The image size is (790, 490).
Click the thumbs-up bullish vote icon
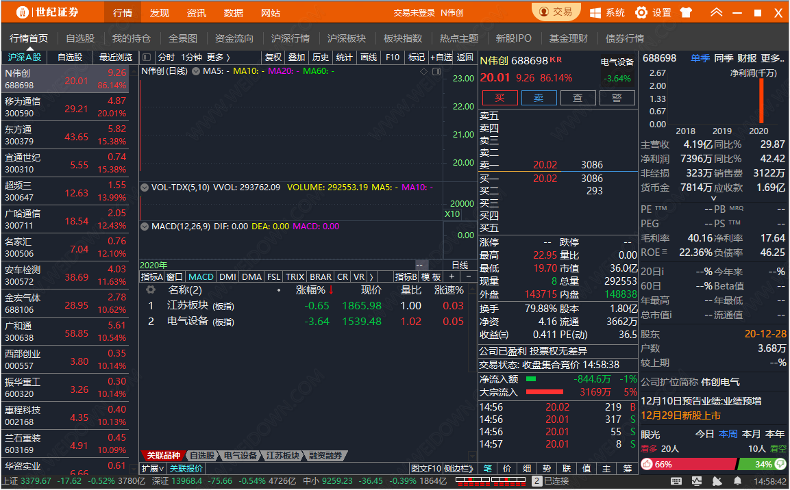(x=647, y=464)
